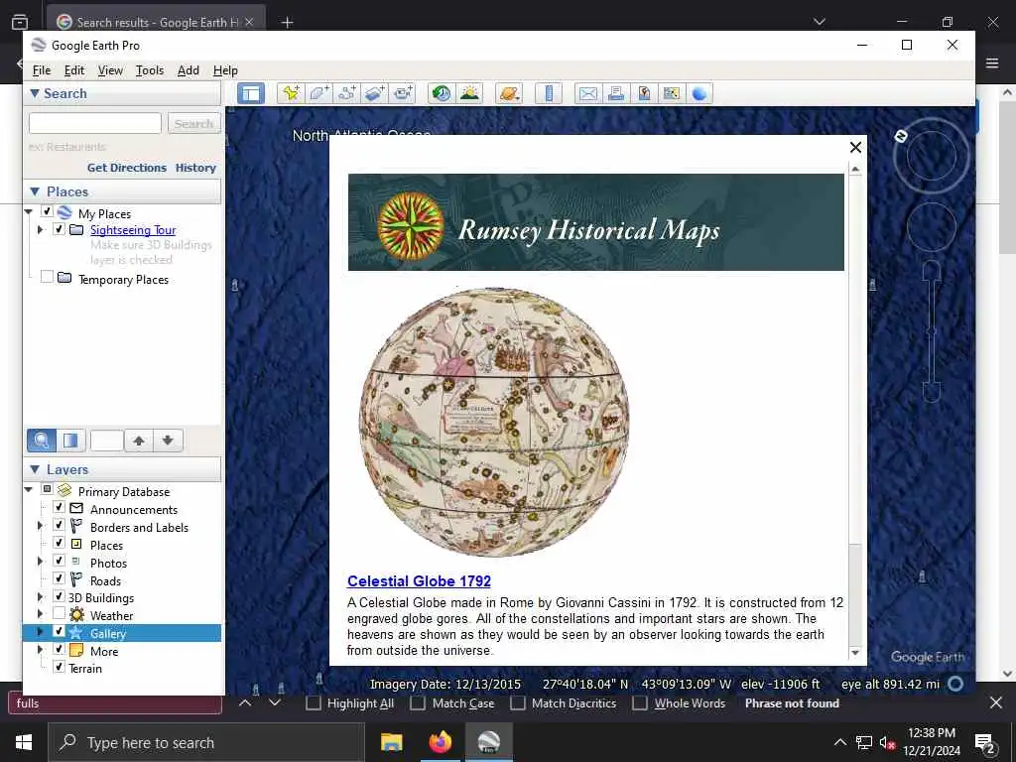Click the Email envelope icon in toolbar
This screenshot has width=1016, height=762.
point(587,94)
